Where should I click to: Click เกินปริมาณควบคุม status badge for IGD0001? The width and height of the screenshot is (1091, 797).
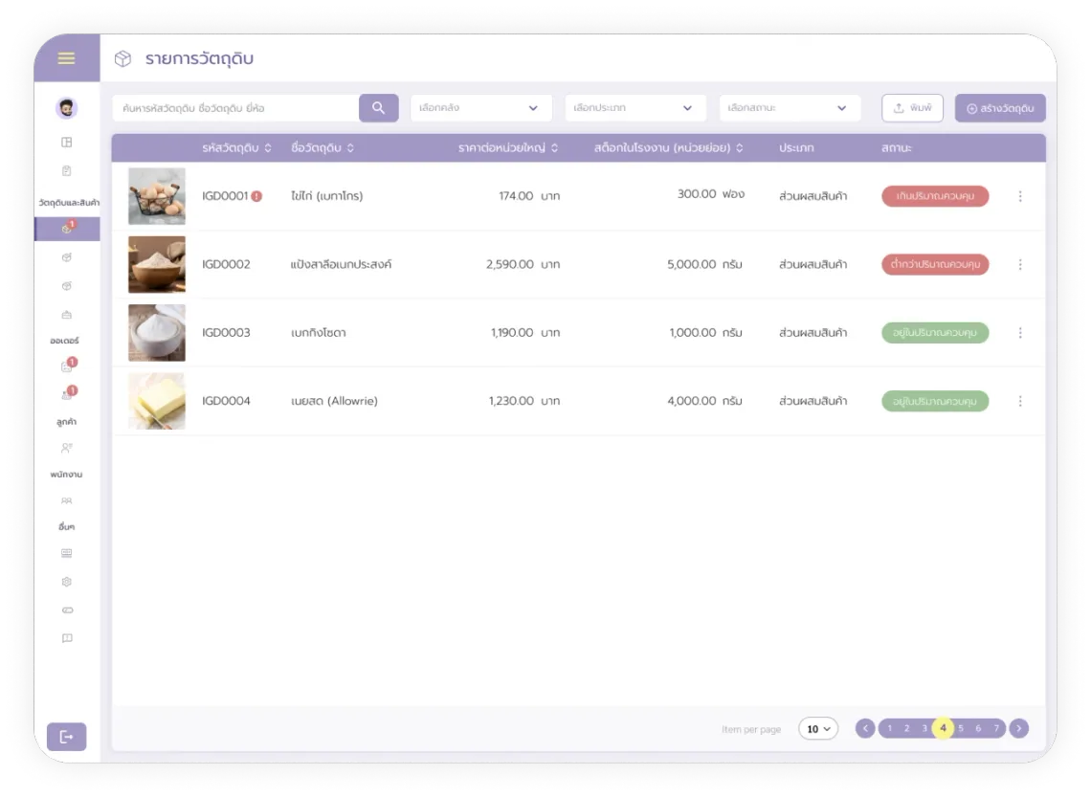[935, 196]
